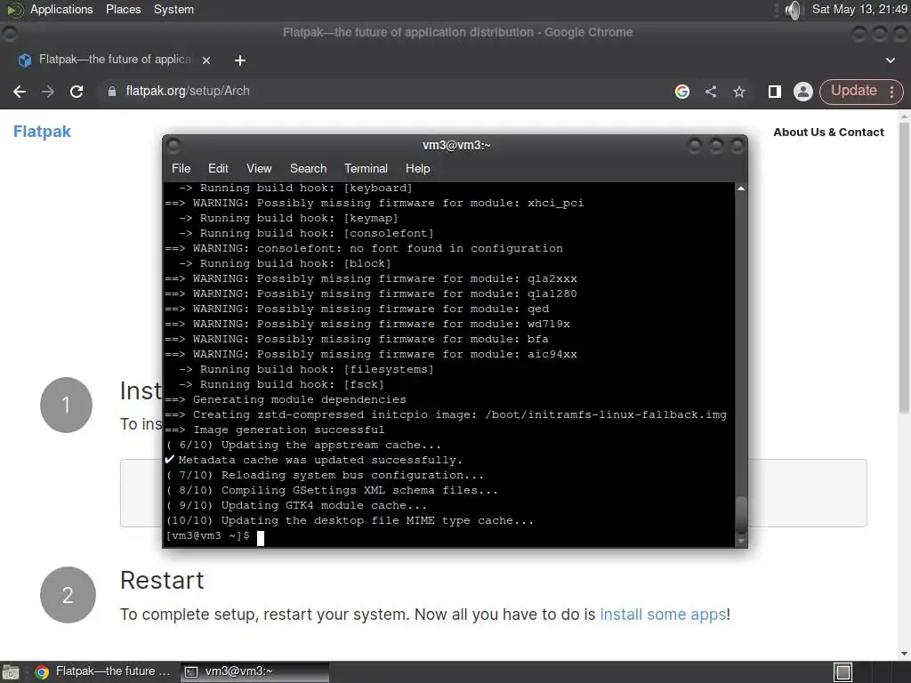Open the Terminal menu in the terminal menubar
The image size is (911, 683).
click(366, 168)
